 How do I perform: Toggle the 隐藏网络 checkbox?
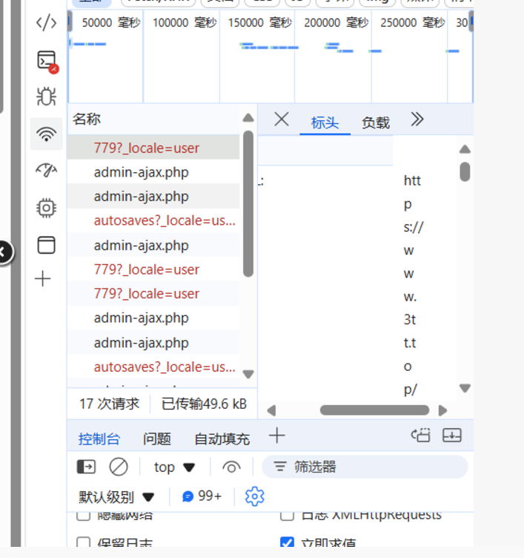[x=84, y=516]
